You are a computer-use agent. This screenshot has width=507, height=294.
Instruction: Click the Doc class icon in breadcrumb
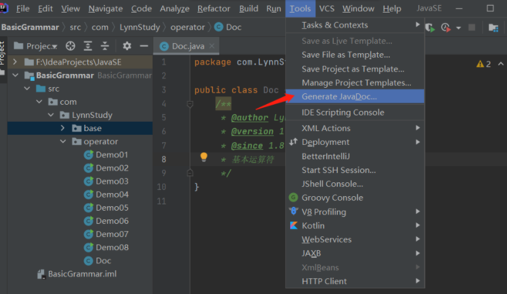[x=219, y=27]
